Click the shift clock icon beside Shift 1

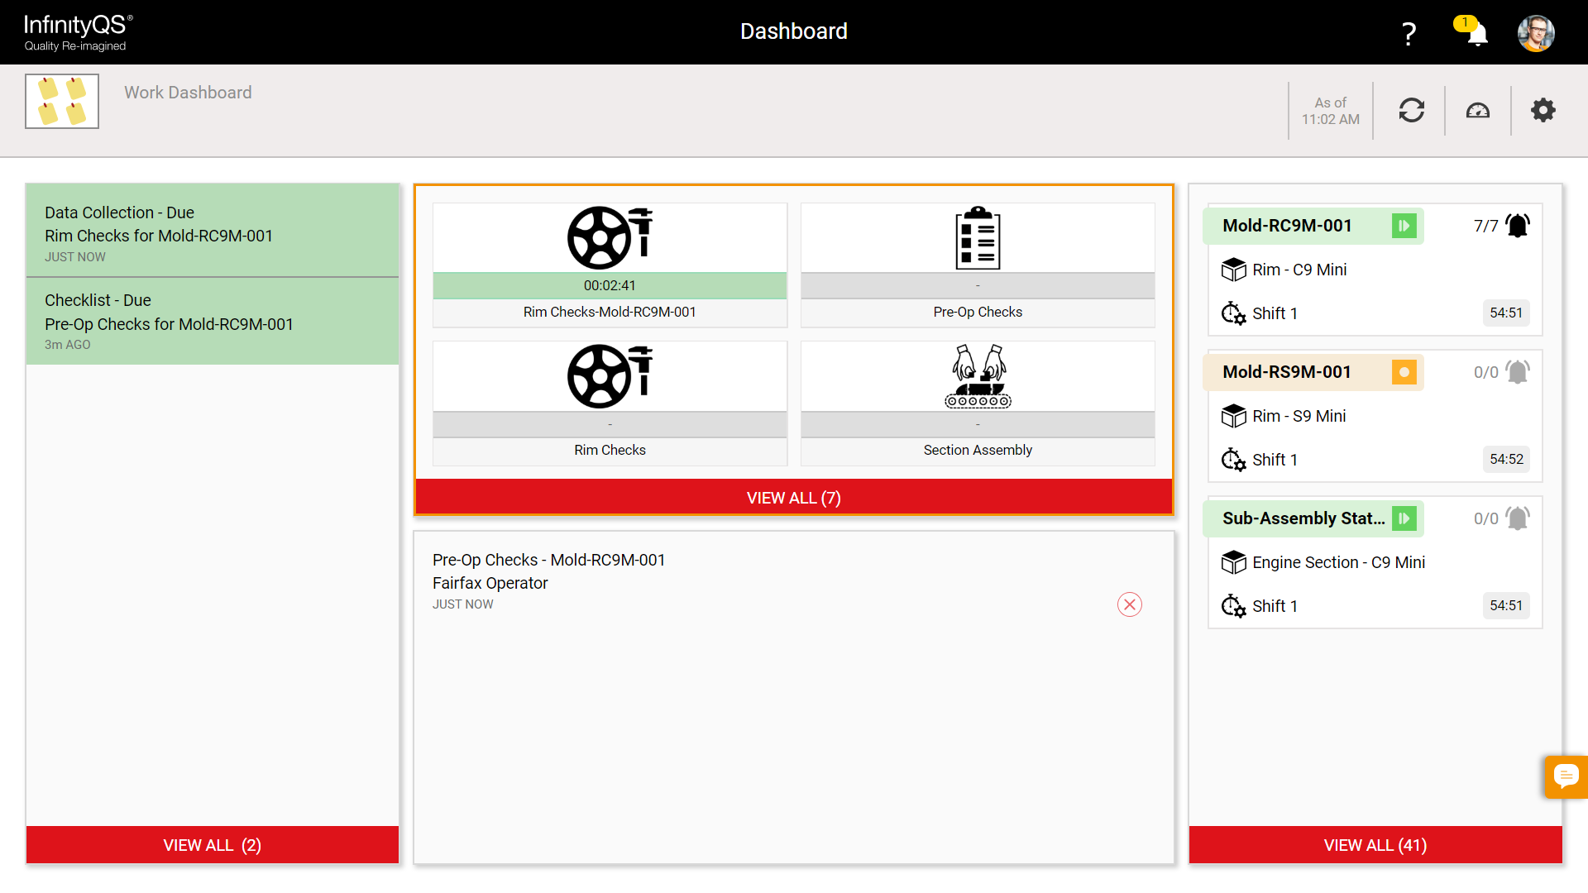tap(1232, 313)
